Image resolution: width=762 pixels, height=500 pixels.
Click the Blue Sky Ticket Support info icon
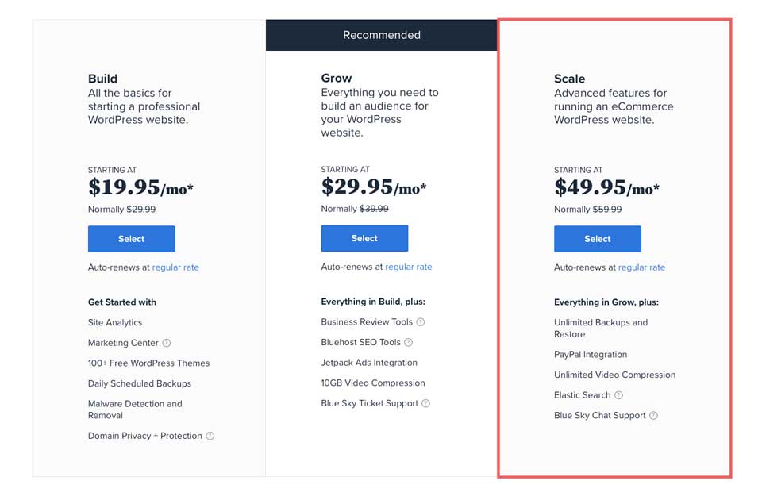425,403
